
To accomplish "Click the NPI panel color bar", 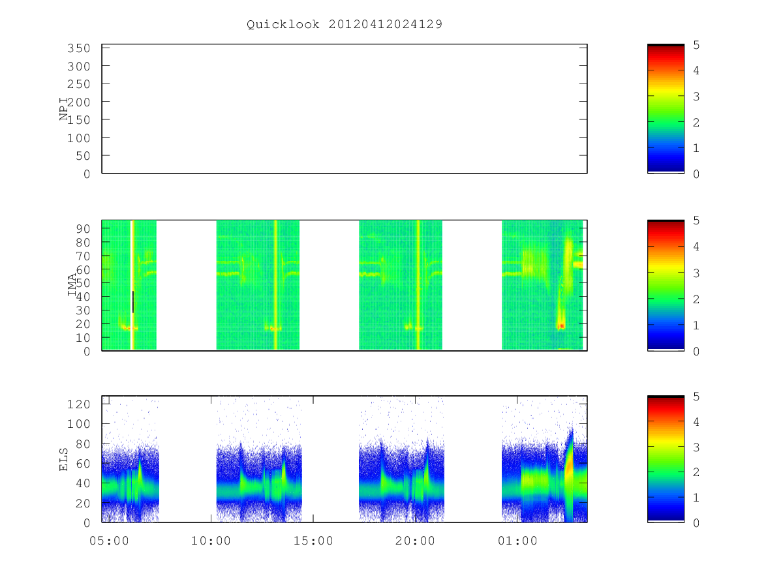I will point(666,109).
